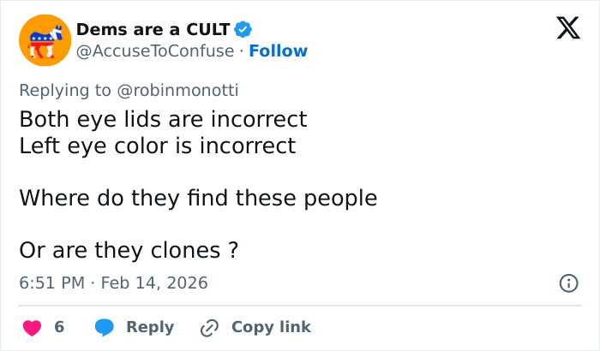Click the chain link copy icon
The image size is (600, 351).
[209, 327]
